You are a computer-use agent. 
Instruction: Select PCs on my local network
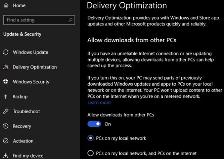coord(91,138)
